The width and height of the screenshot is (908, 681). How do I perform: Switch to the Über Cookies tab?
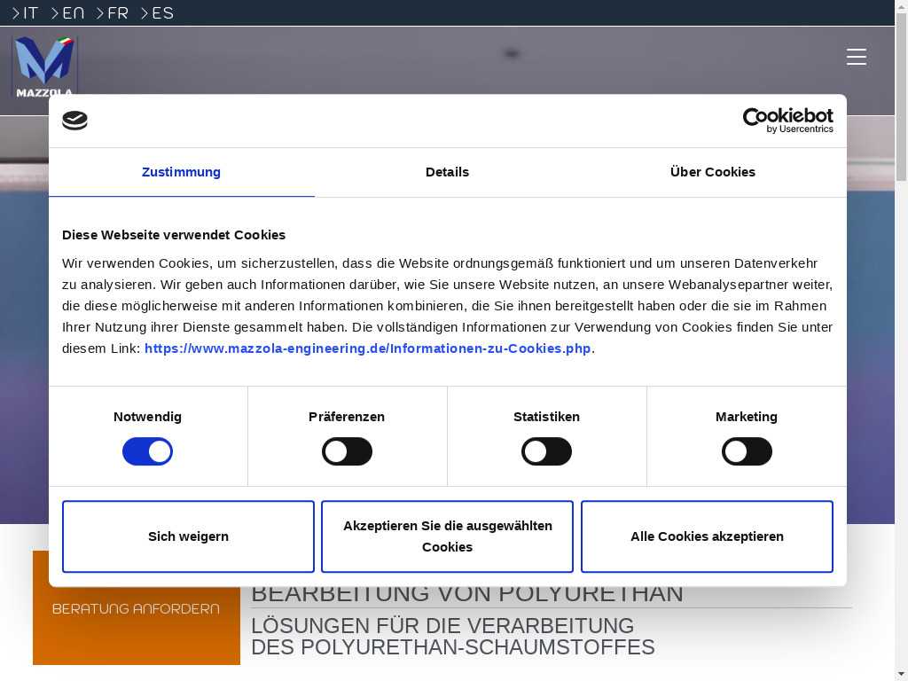coord(712,172)
